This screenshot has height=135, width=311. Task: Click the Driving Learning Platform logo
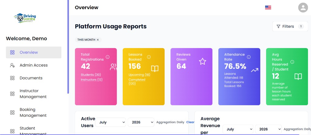pos(25,18)
